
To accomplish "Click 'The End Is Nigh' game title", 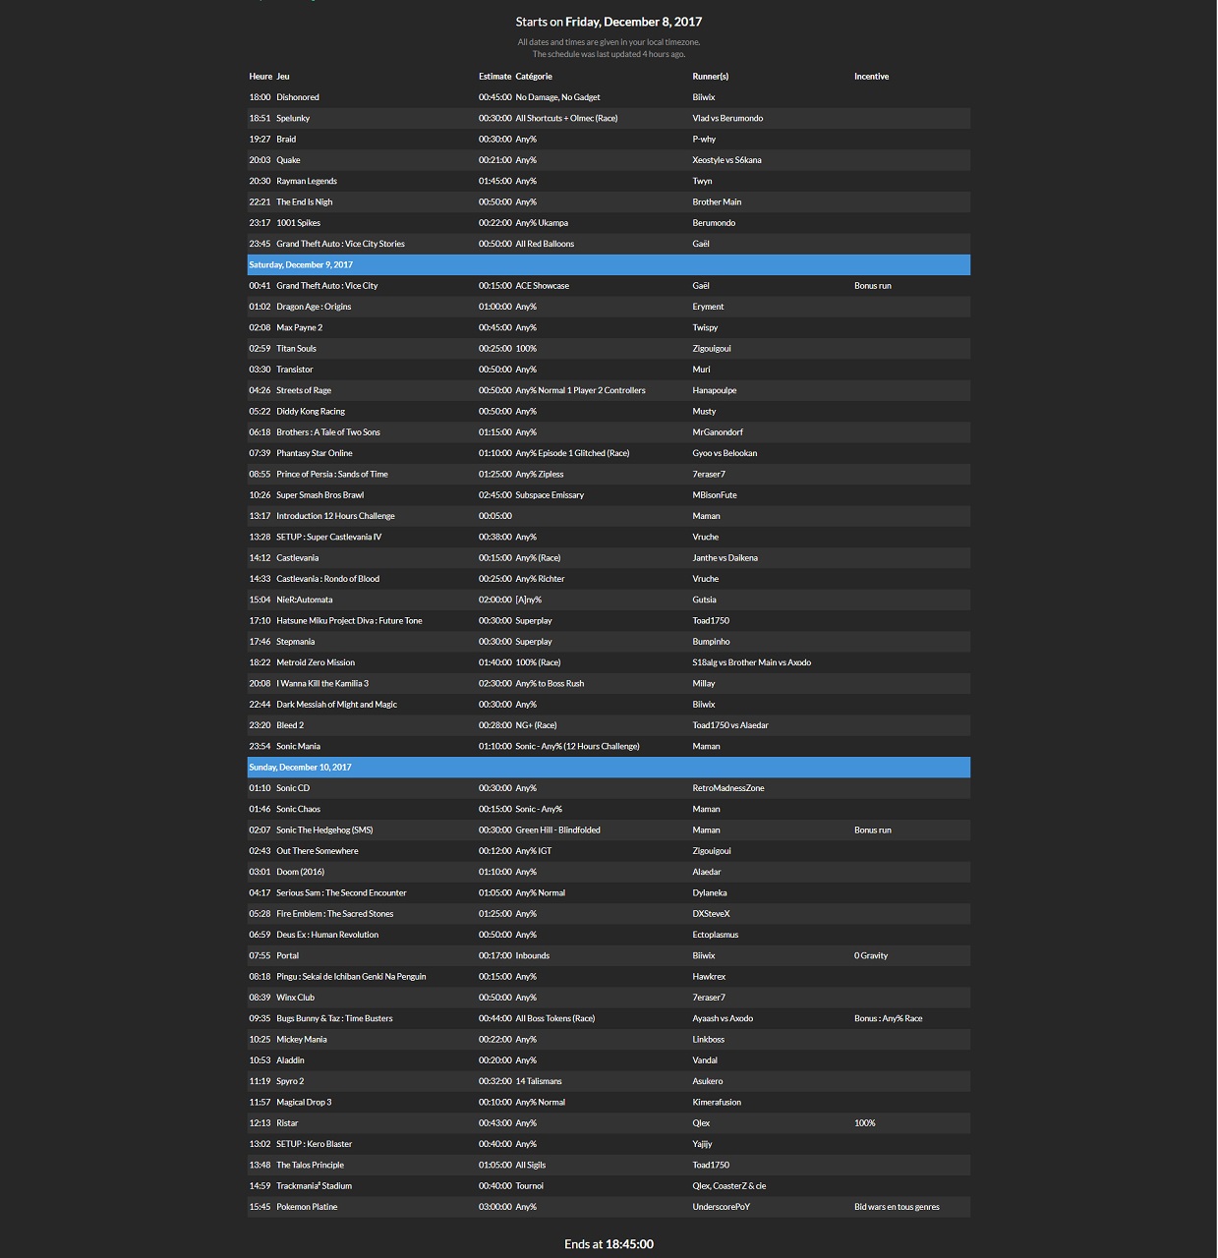I will (305, 202).
